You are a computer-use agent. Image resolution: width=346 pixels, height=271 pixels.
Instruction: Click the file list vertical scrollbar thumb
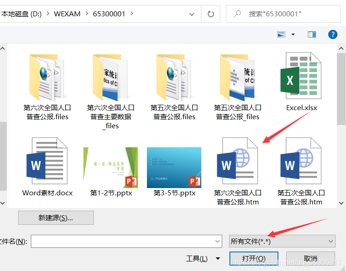pos(341,89)
